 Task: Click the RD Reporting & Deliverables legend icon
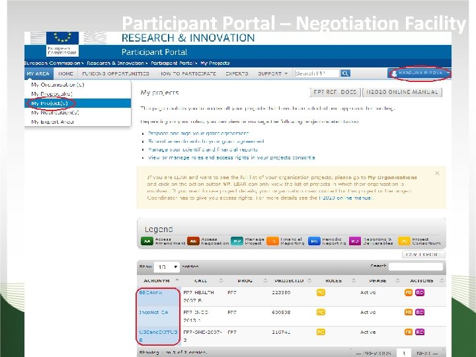[355, 241]
